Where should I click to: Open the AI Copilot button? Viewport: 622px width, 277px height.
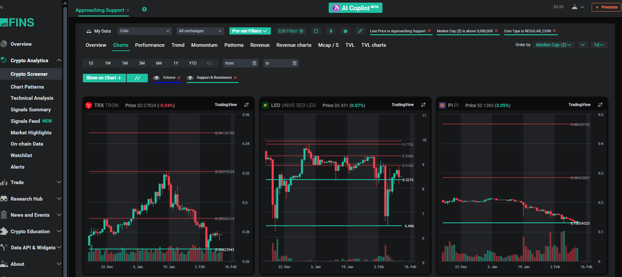(355, 8)
